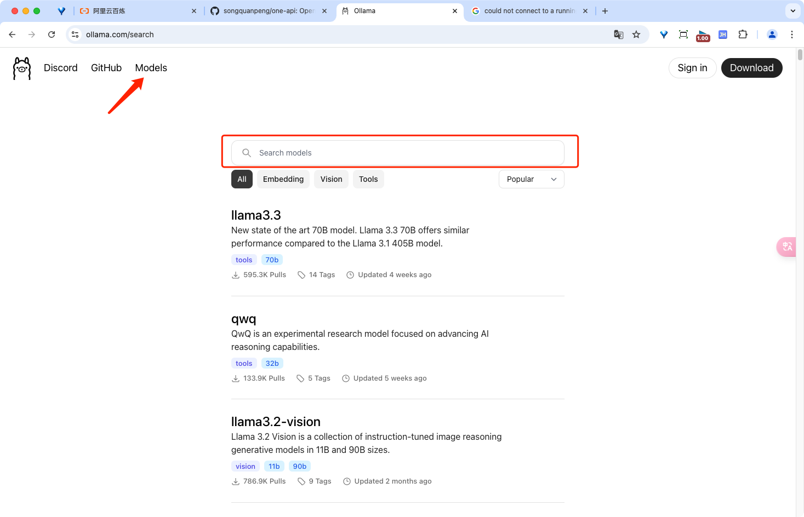The width and height of the screenshot is (804, 517).
Task: Click the Sign in button
Action: coord(692,68)
